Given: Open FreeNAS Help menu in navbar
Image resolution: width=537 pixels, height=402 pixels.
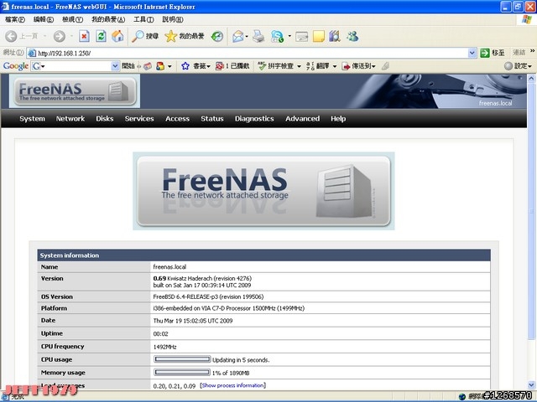Looking at the screenshot, I should click(x=338, y=119).
